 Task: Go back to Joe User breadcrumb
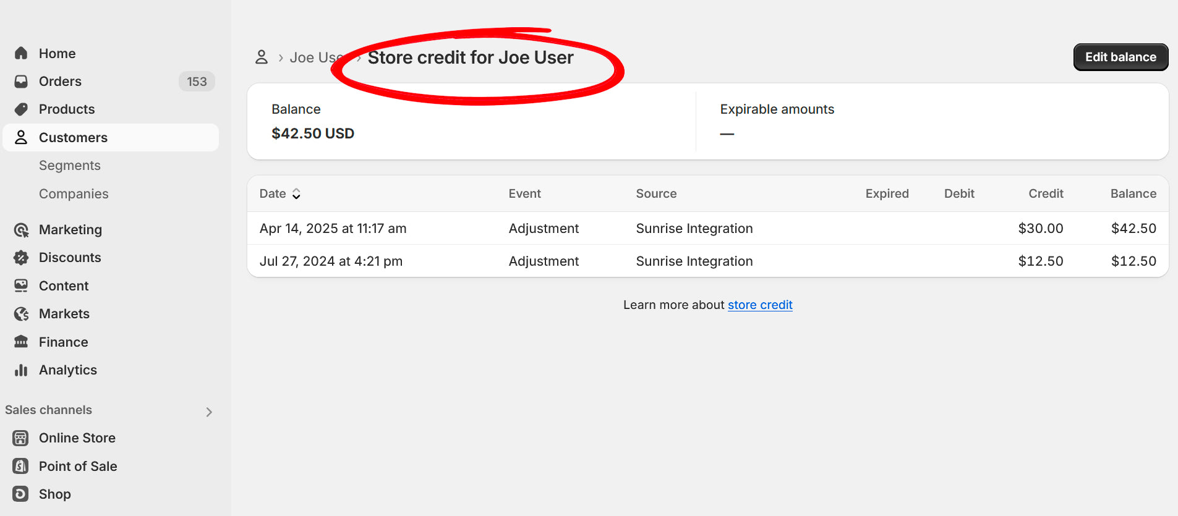coord(312,57)
